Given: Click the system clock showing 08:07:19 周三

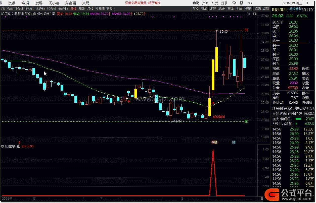Looking at the screenshot, I should click(293, 3).
